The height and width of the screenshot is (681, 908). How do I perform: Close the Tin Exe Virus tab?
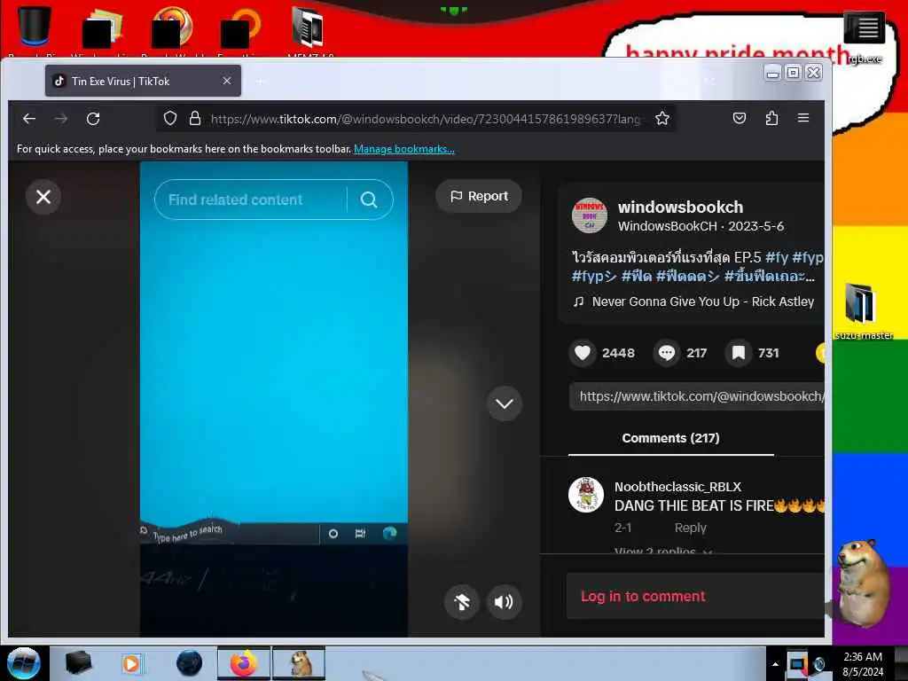[x=227, y=81]
